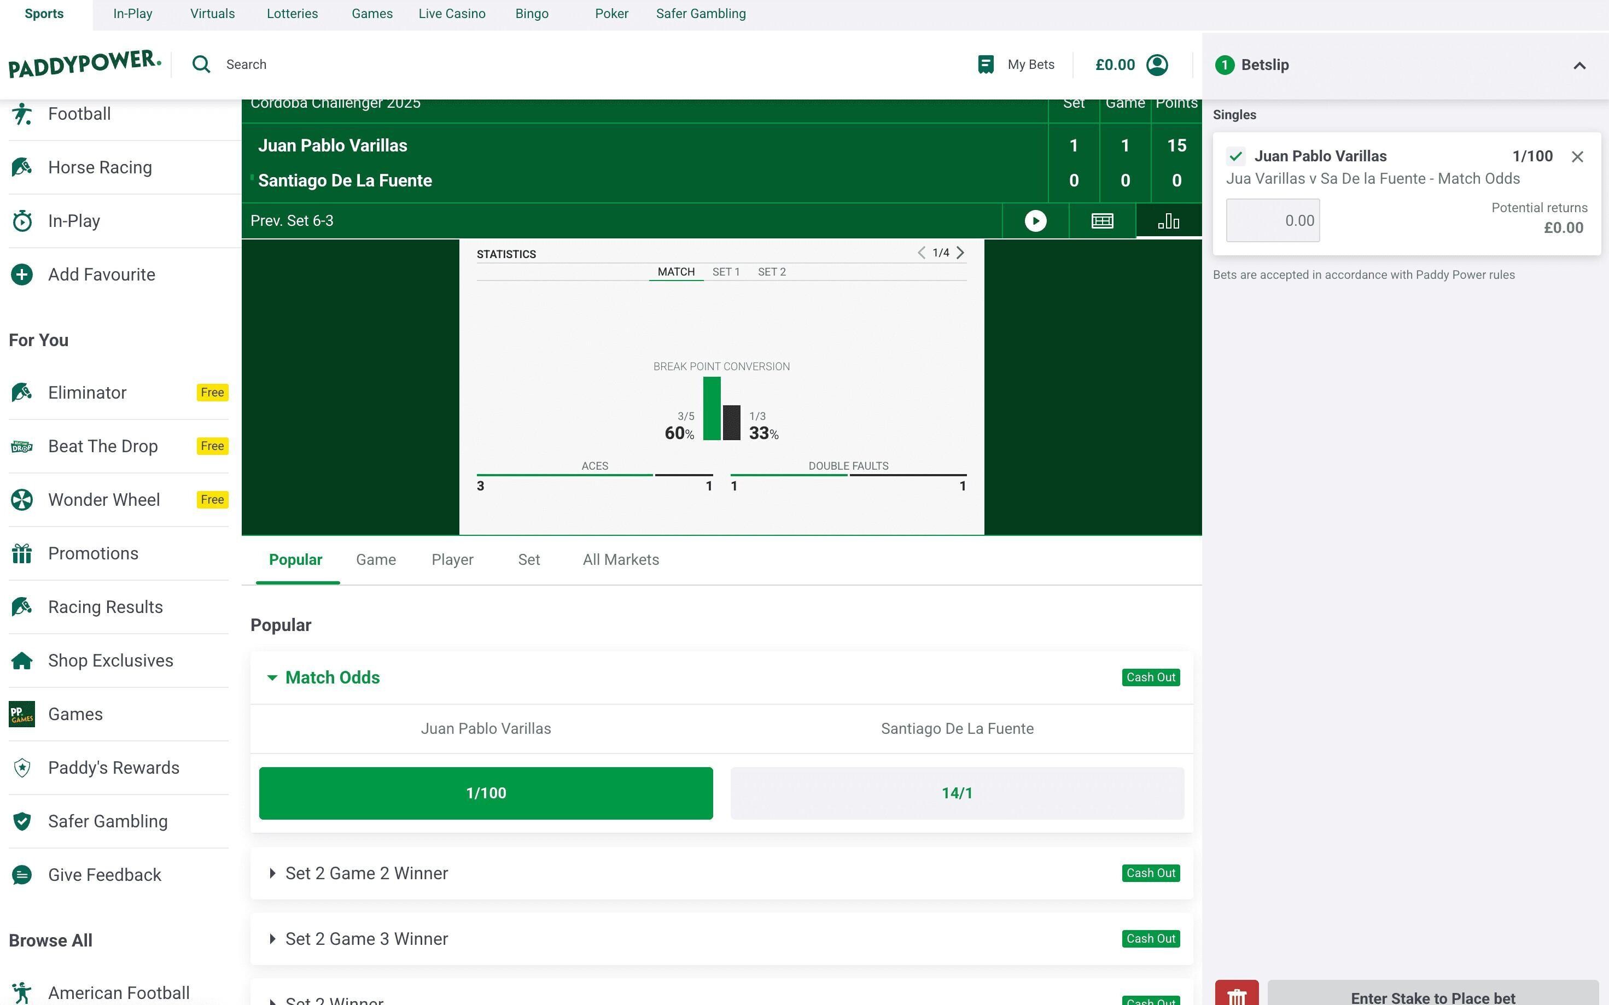The image size is (1609, 1005).
Task: Click the PP Games icon
Action: 22,714
